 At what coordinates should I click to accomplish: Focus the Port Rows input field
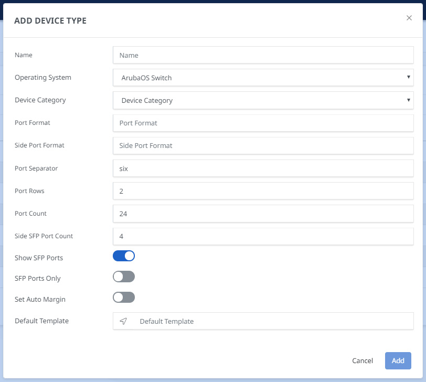tap(263, 191)
